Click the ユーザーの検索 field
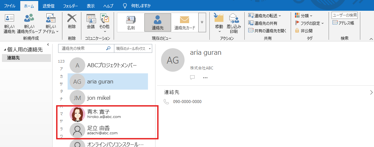 coord(345,15)
